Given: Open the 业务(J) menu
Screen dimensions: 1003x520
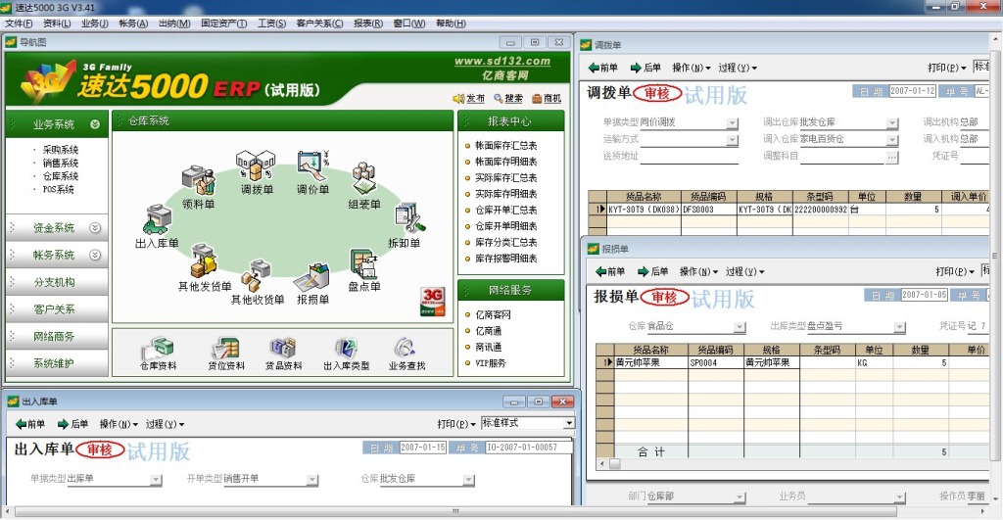Looking at the screenshot, I should click(95, 24).
